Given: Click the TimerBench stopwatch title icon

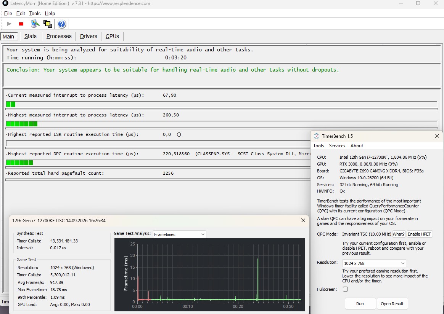Looking at the screenshot, I should (x=317, y=136).
